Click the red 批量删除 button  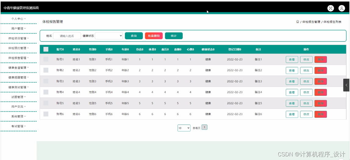click(x=154, y=36)
